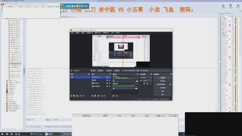Click 开始录制 start recording button
242x136 pixels.
162,81
